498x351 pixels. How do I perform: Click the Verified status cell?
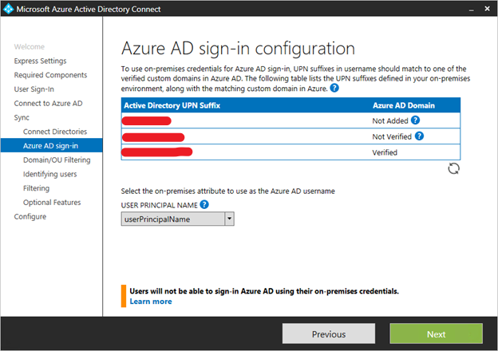click(x=385, y=152)
